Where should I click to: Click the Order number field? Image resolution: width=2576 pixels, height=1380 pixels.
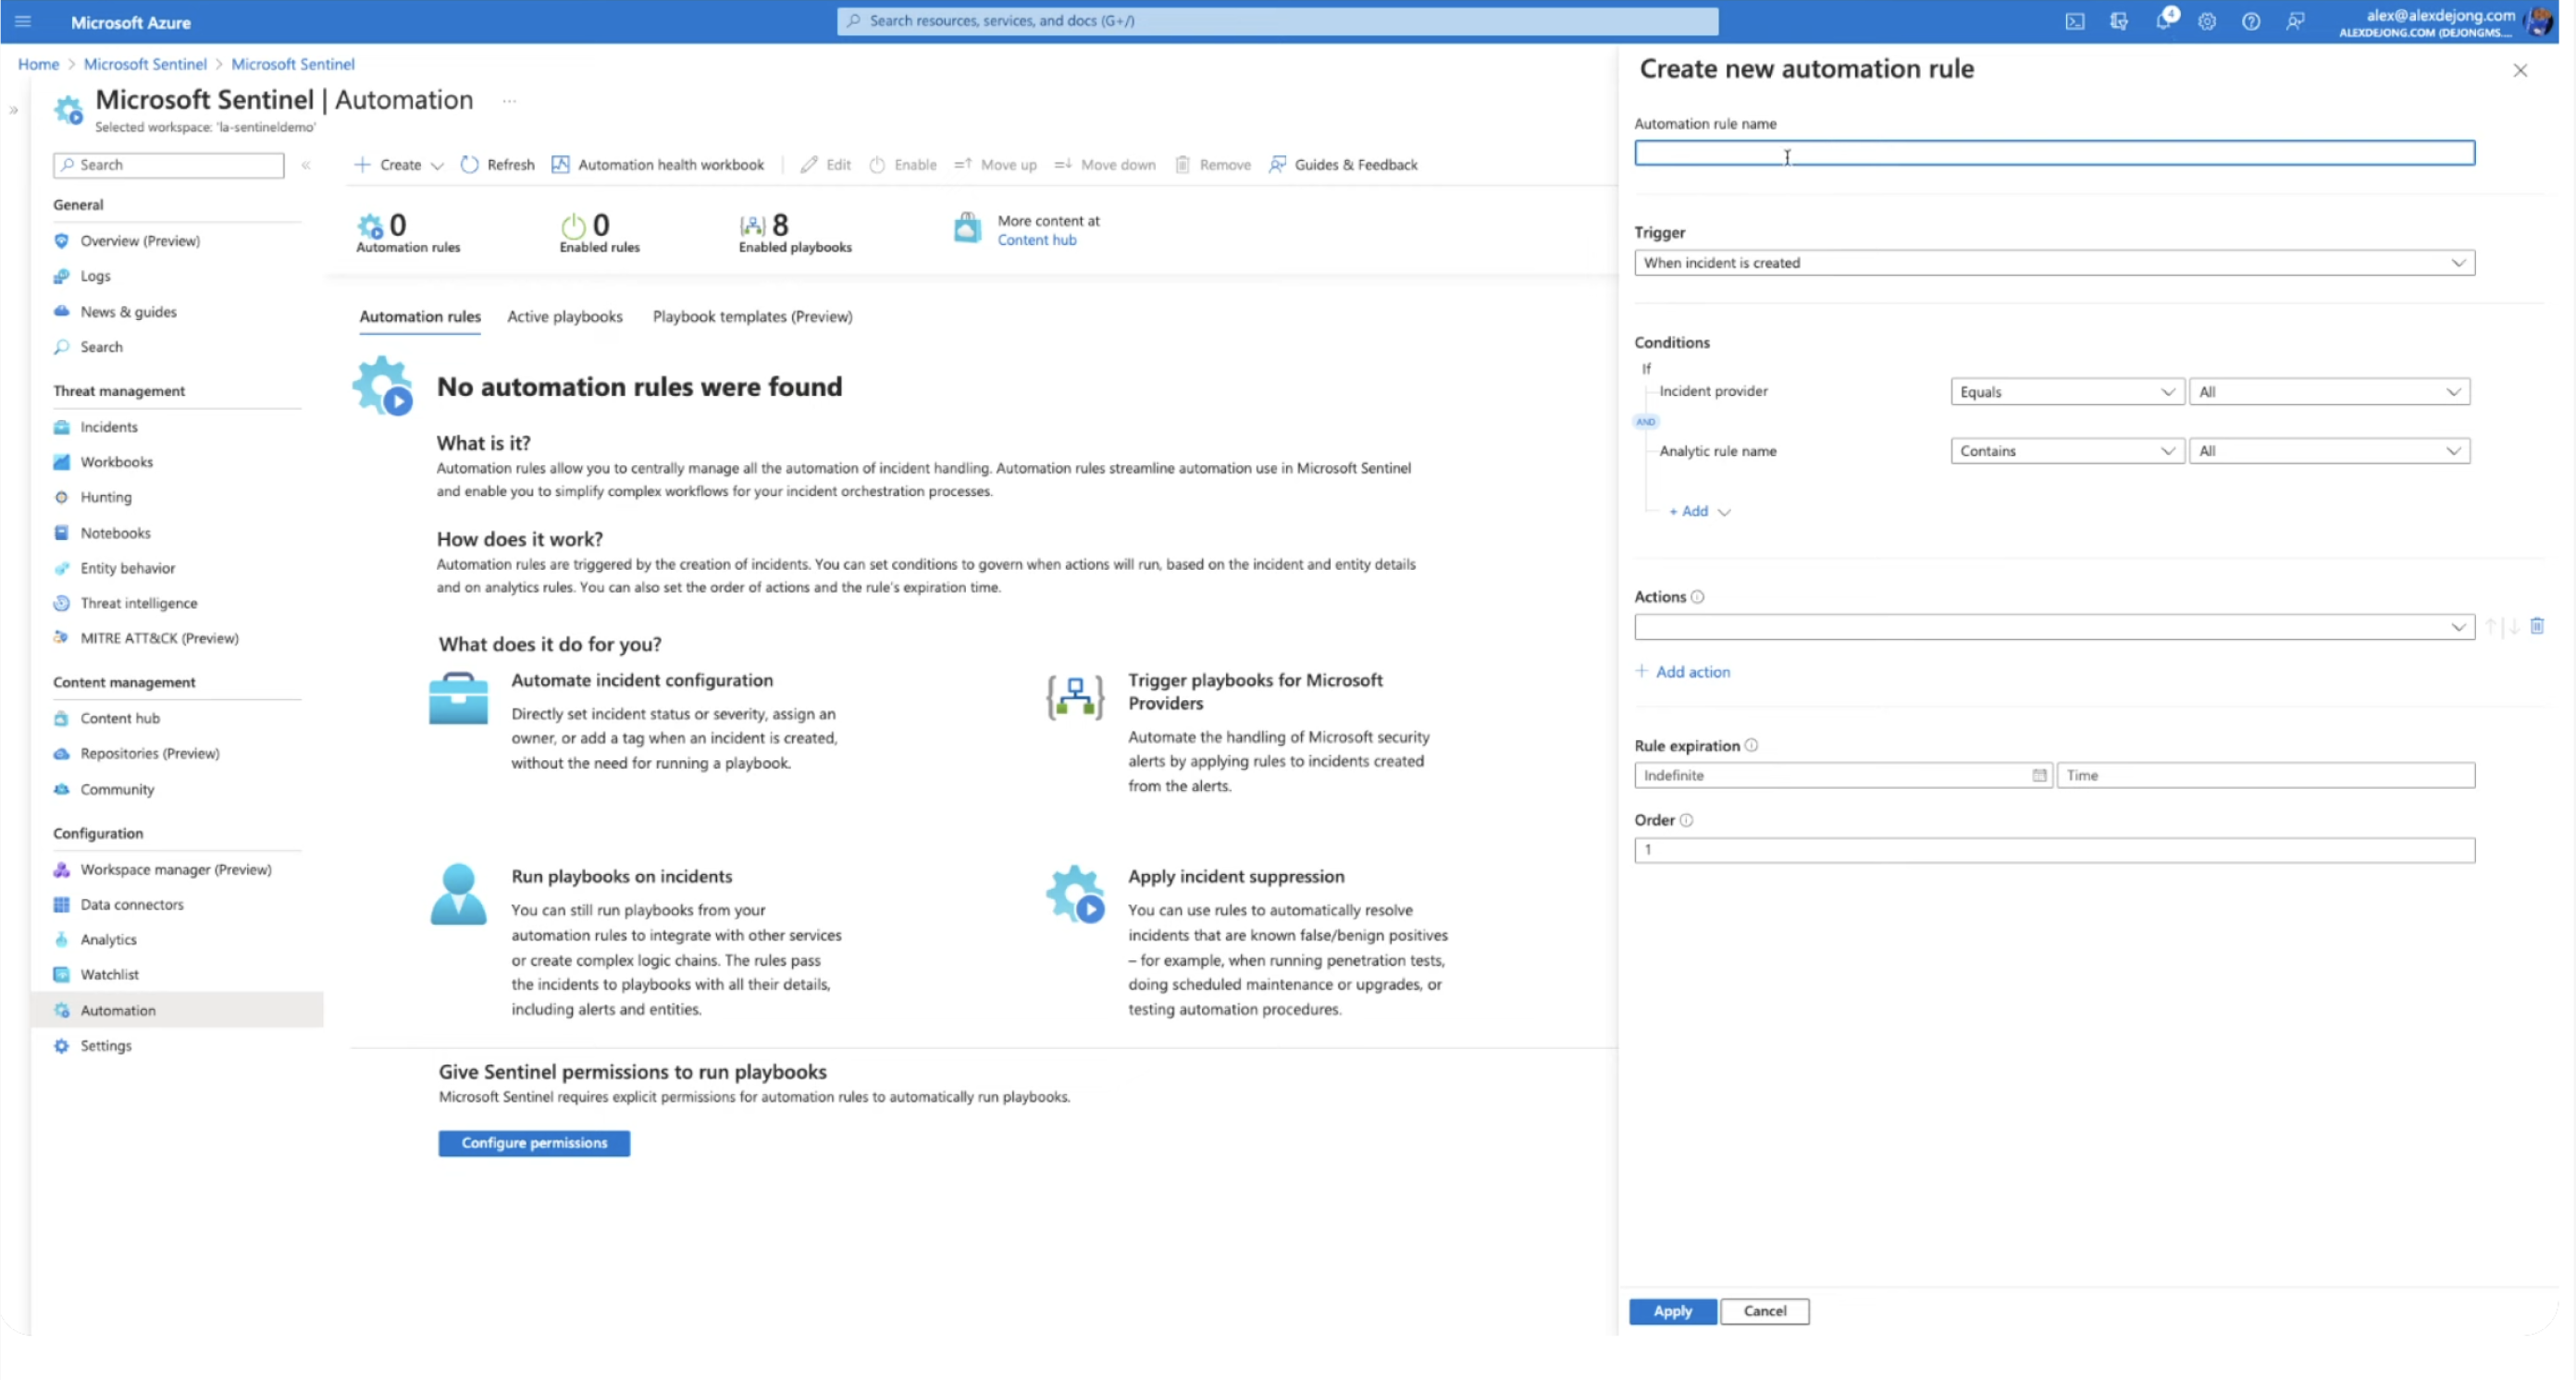(x=2054, y=850)
